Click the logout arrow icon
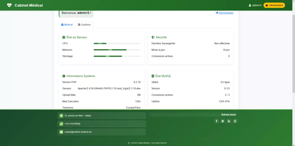This screenshot has width=295, height=146. click(217, 13)
